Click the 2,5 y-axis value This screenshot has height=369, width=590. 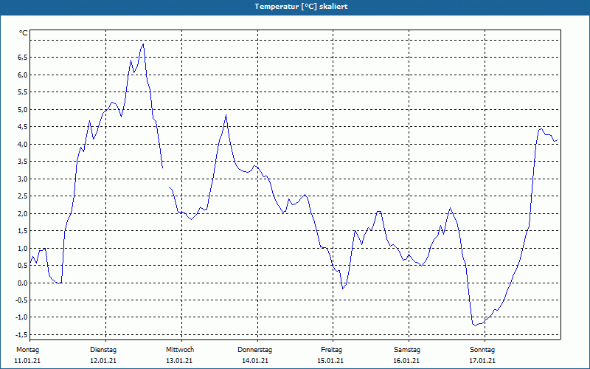click(22, 196)
